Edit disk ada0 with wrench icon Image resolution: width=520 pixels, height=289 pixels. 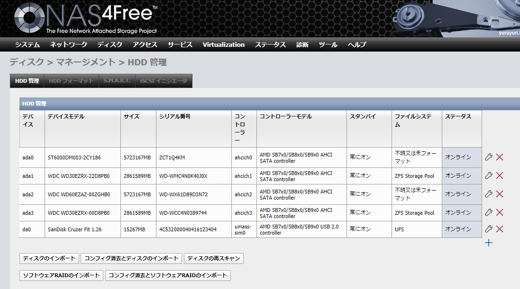[x=489, y=157]
